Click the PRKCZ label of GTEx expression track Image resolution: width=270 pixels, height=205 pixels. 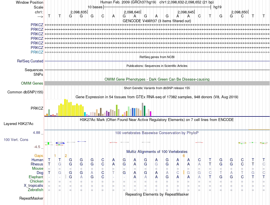pyautogui.click(x=37, y=108)
